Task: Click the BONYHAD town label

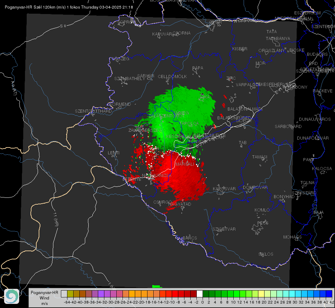Action: point(284,196)
